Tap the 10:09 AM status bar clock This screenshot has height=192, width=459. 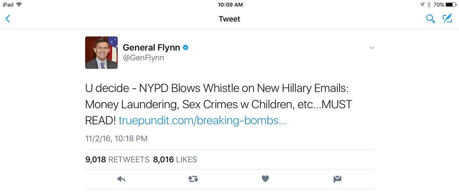coord(230,5)
